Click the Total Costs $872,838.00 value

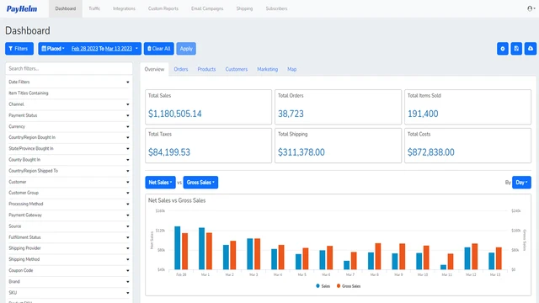click(x=430, y=152)
